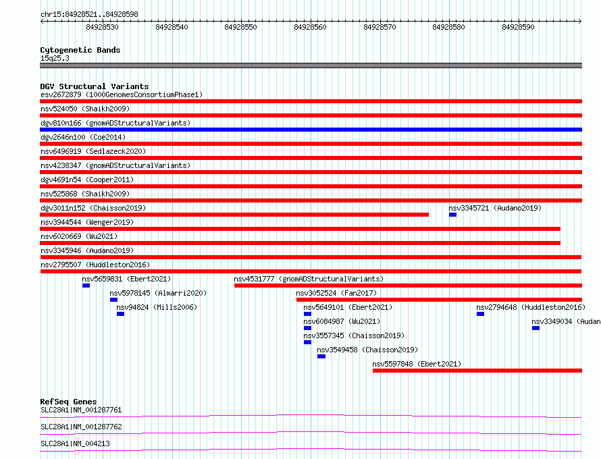Image resolution: width=601 pixels, height=459 pixels.
Task: Click the DGV Structural Variants track title
Action: [95, 86]
